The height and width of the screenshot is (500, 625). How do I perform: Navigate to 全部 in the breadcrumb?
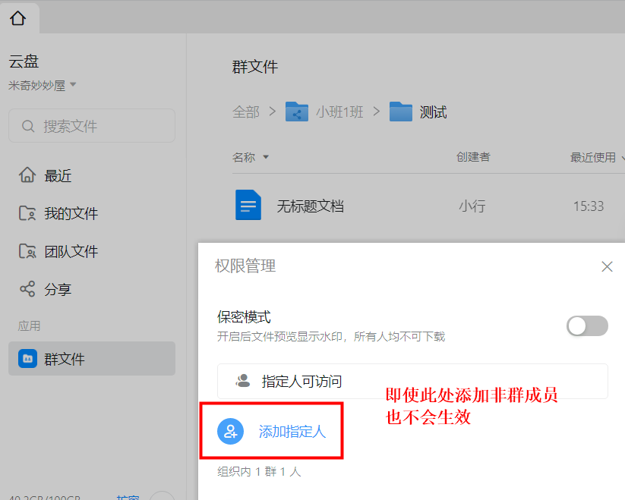pos(245,112)
